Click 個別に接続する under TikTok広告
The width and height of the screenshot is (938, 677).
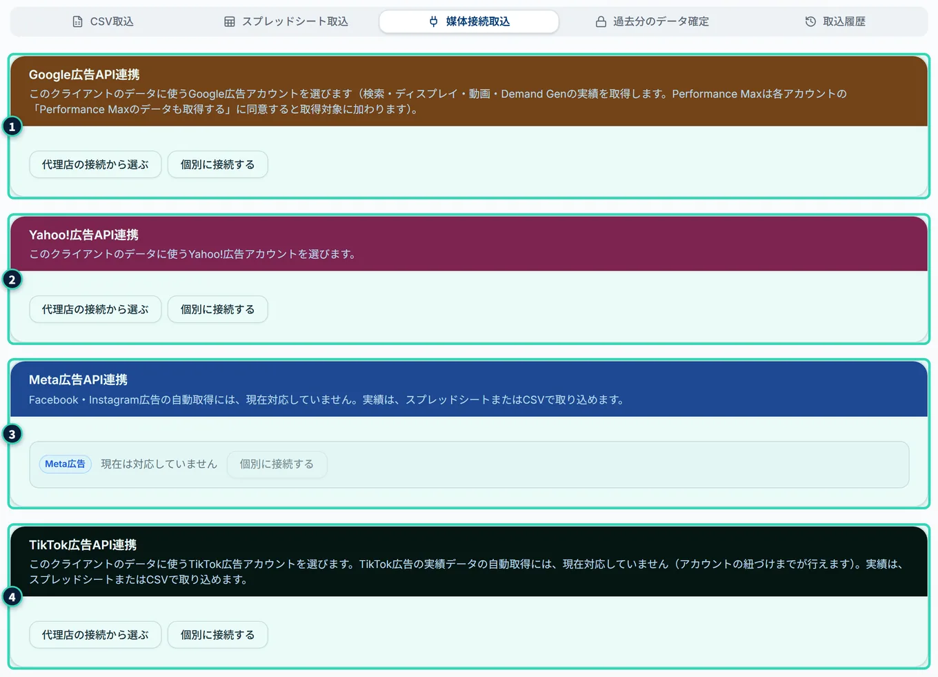click(x=218, y=634)
